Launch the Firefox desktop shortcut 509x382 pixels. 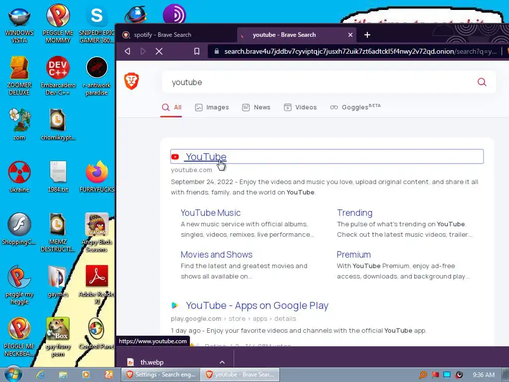97,177
